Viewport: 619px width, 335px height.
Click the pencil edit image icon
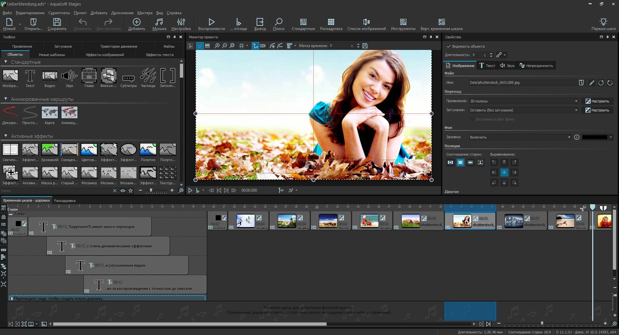(x=592, y=83)
